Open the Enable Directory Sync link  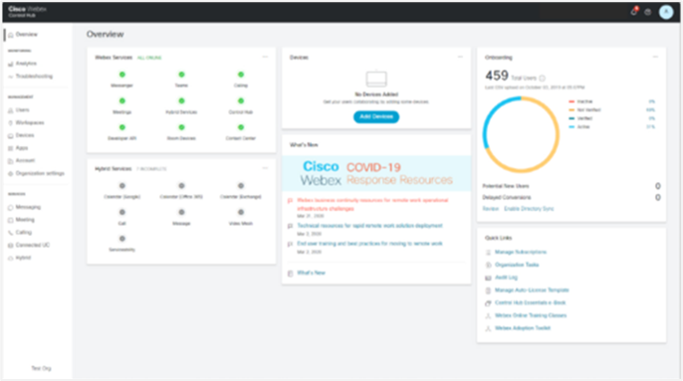[x=529, y=209]
